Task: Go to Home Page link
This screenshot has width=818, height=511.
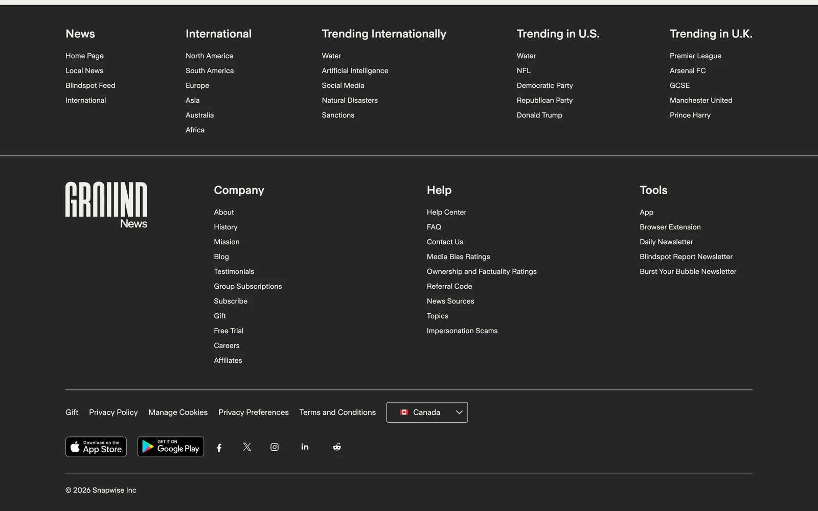Action: pos(84,56)
